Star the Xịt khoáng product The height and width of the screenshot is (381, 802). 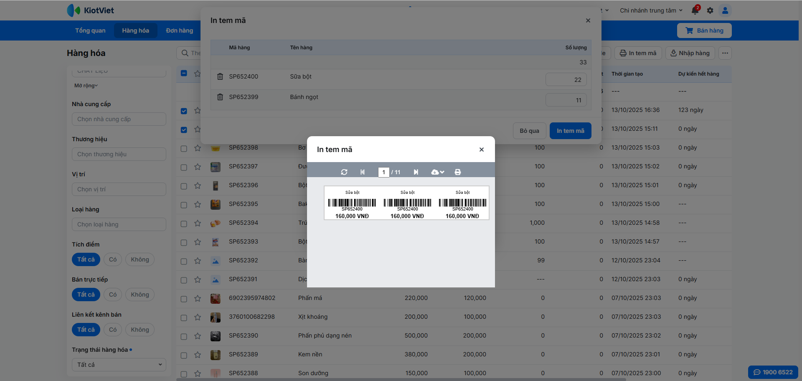198,317
